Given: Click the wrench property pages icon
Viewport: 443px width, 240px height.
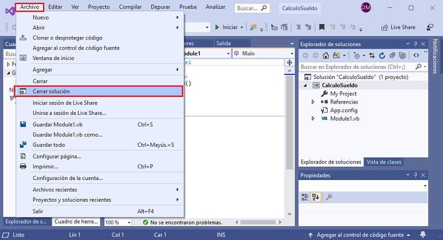Looking at the screenshot, I should (329, 197).
